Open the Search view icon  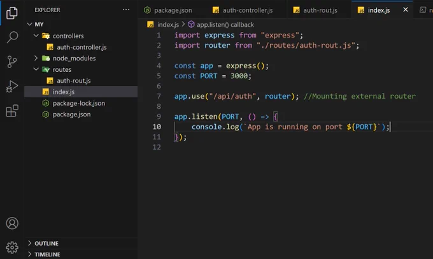point(12,37)
